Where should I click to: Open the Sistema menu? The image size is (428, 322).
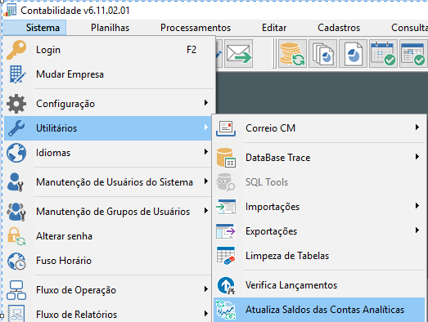[x=34, y=28]
